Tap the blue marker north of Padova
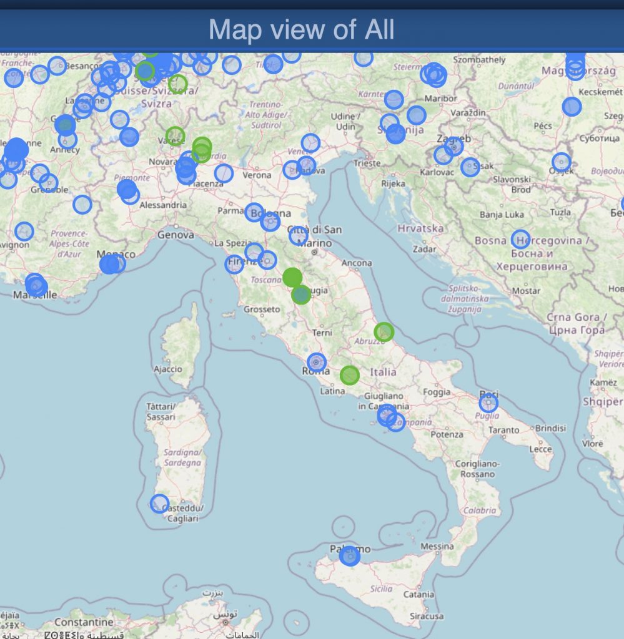Screen dimensions: 624x639 [x=310, y=143]
